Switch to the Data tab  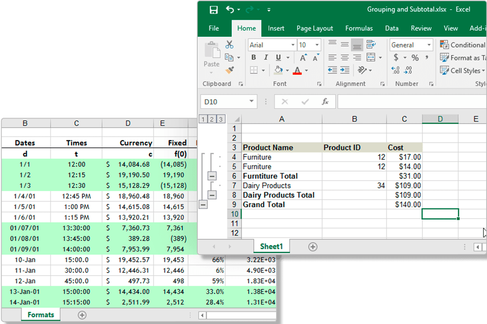click(392, 28)
